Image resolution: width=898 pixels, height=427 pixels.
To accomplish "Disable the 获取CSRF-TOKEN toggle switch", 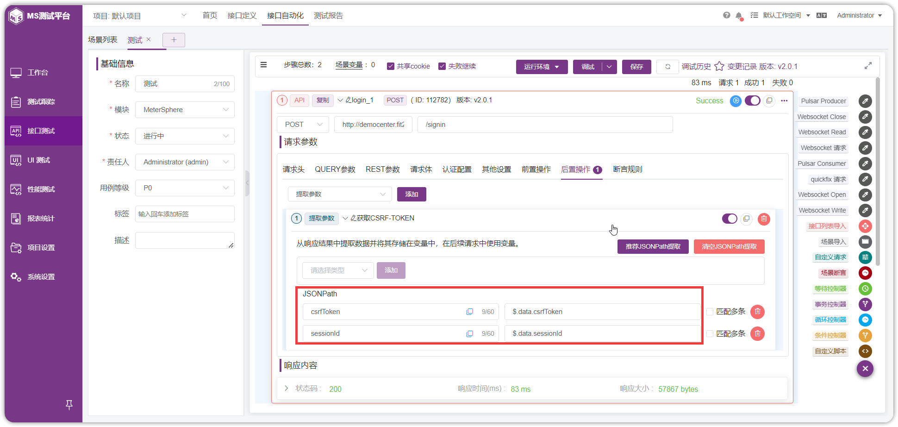I will pos(730,219).
